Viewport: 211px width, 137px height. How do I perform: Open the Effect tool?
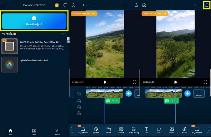[x=121, y=130]
